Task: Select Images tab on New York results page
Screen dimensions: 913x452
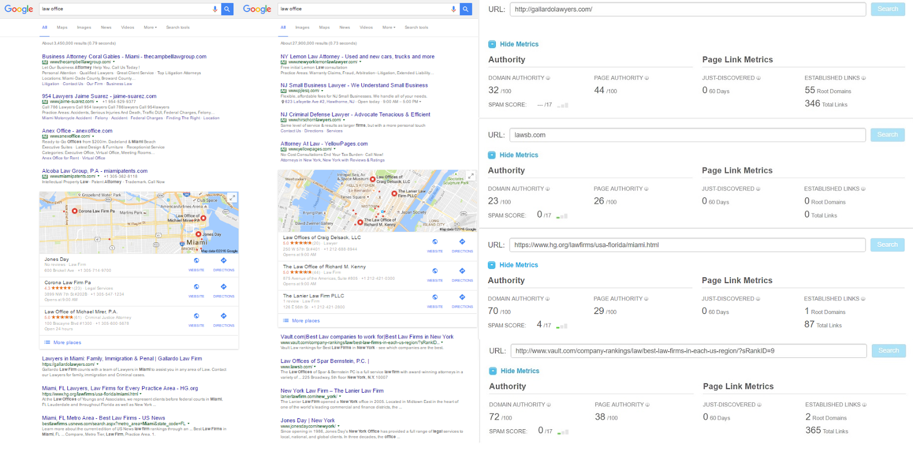Action: (302, 27)
